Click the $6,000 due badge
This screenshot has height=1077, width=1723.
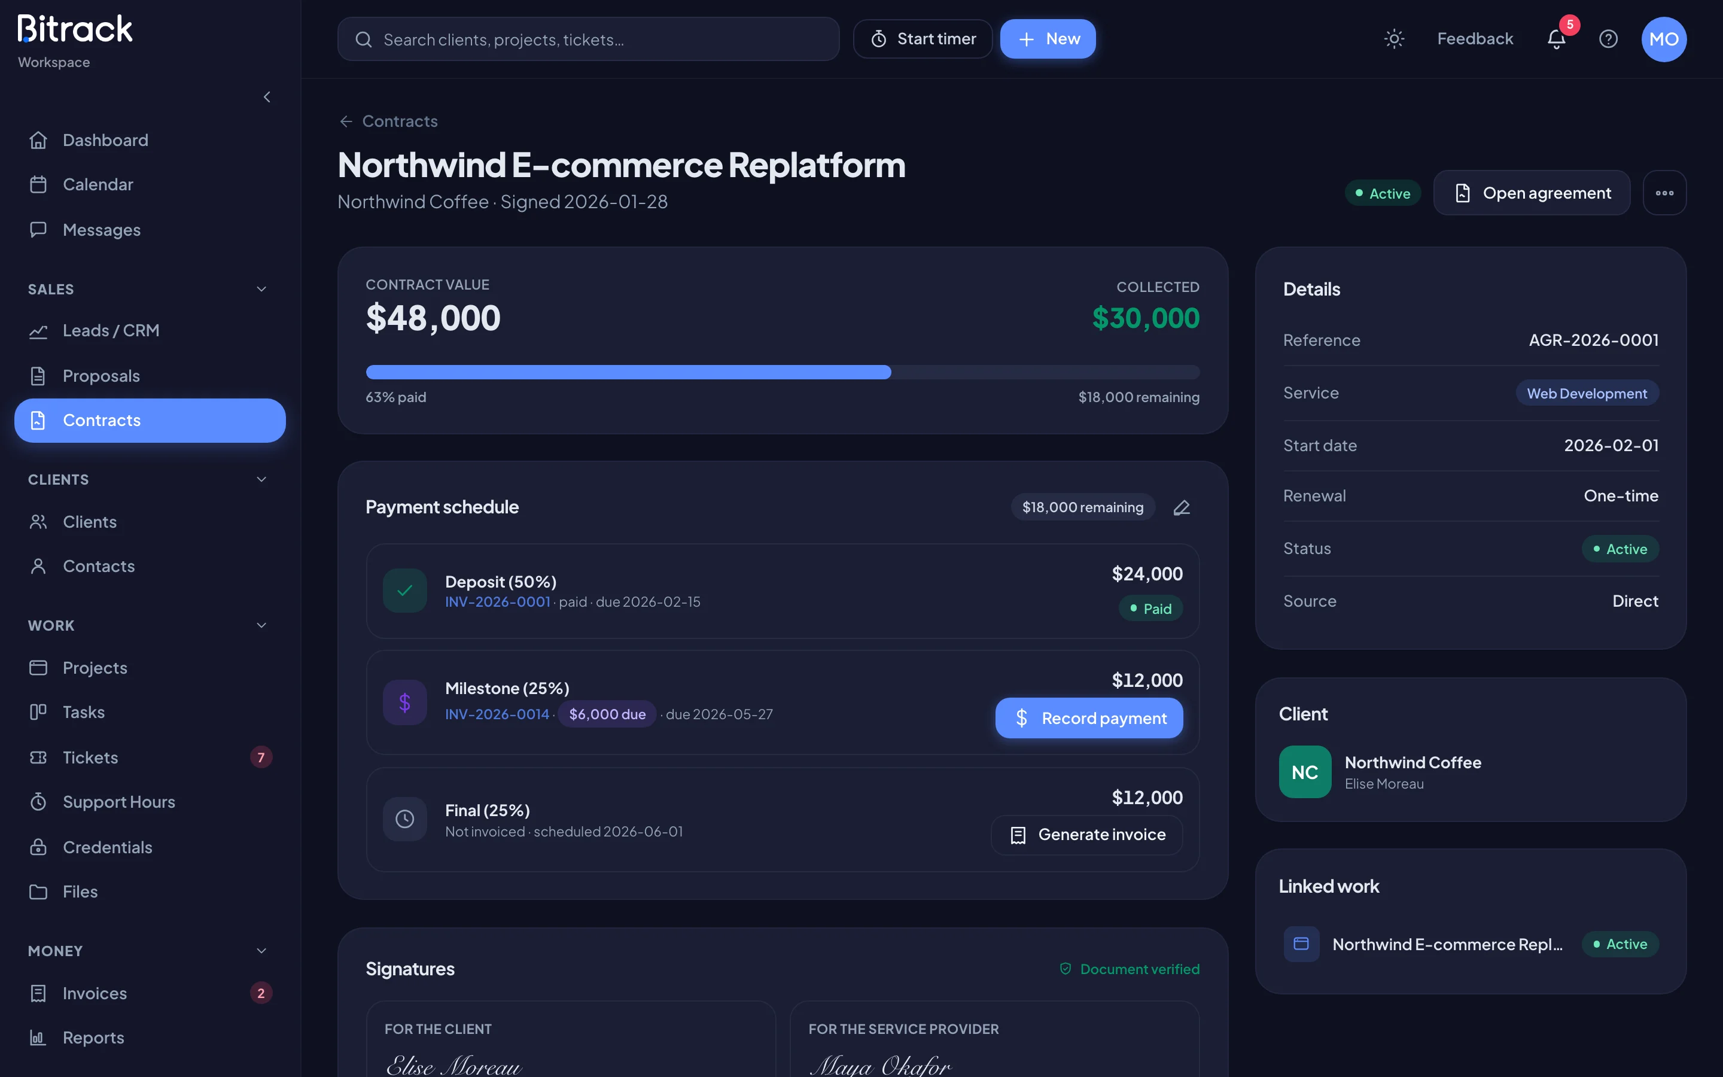[x=607, y=714]
